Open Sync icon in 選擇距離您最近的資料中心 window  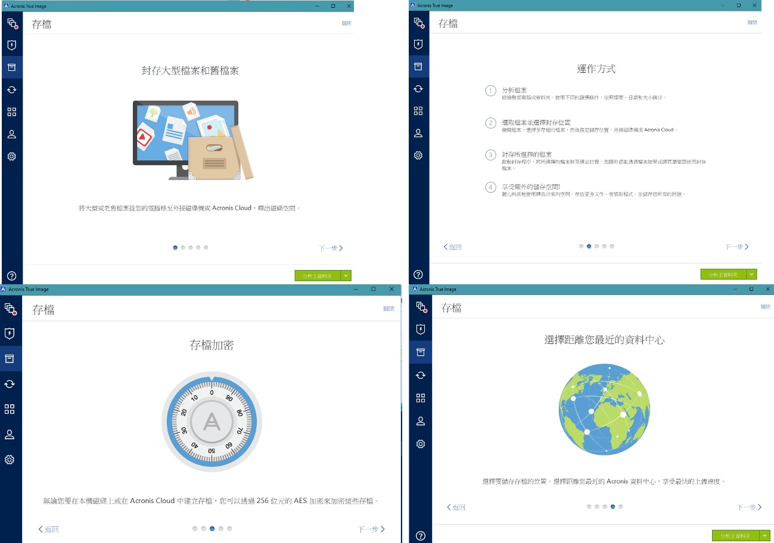pyautogui.click(x=421, y=375)
